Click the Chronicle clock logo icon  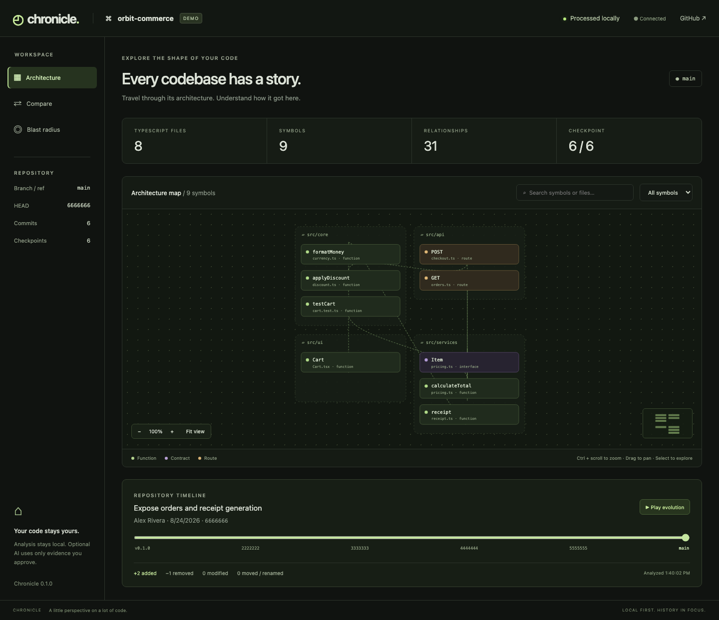pyautogui.click(x=18, y=20)
